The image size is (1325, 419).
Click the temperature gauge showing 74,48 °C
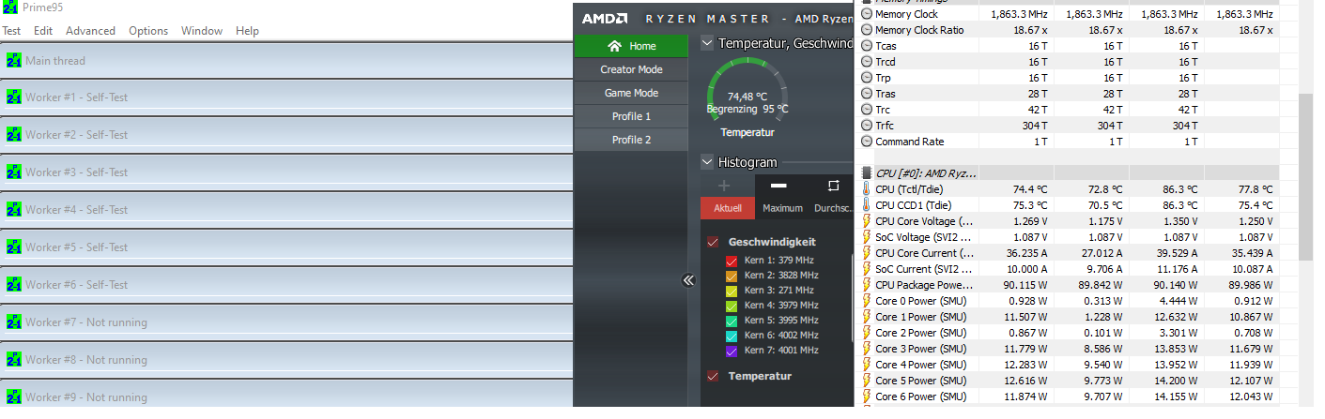tap(747, 91)
